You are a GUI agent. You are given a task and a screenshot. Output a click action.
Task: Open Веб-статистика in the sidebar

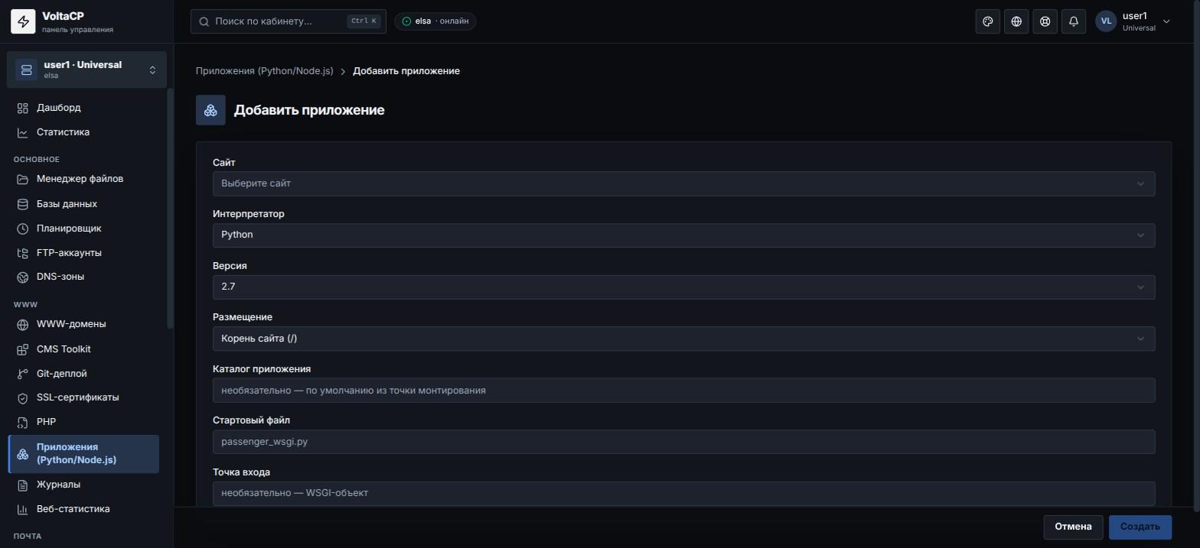83,509
